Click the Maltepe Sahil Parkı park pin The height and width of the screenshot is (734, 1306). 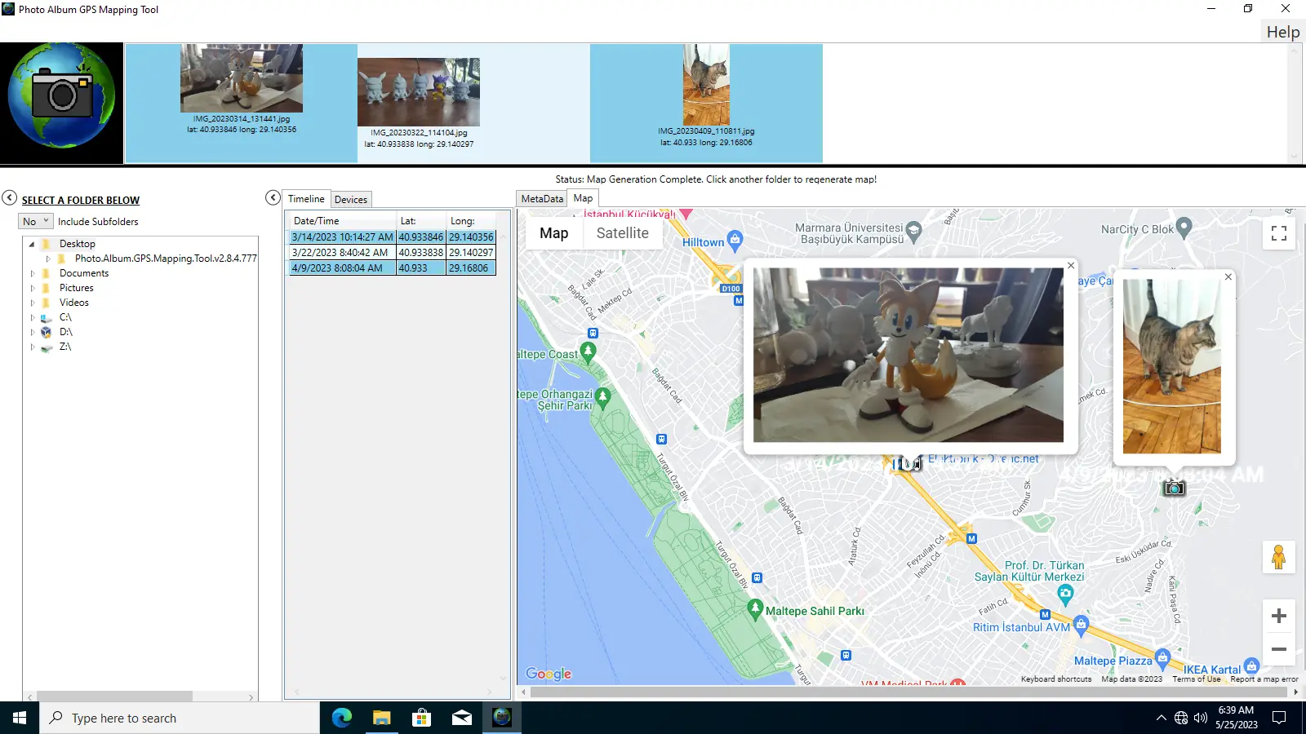click(755, 609)
